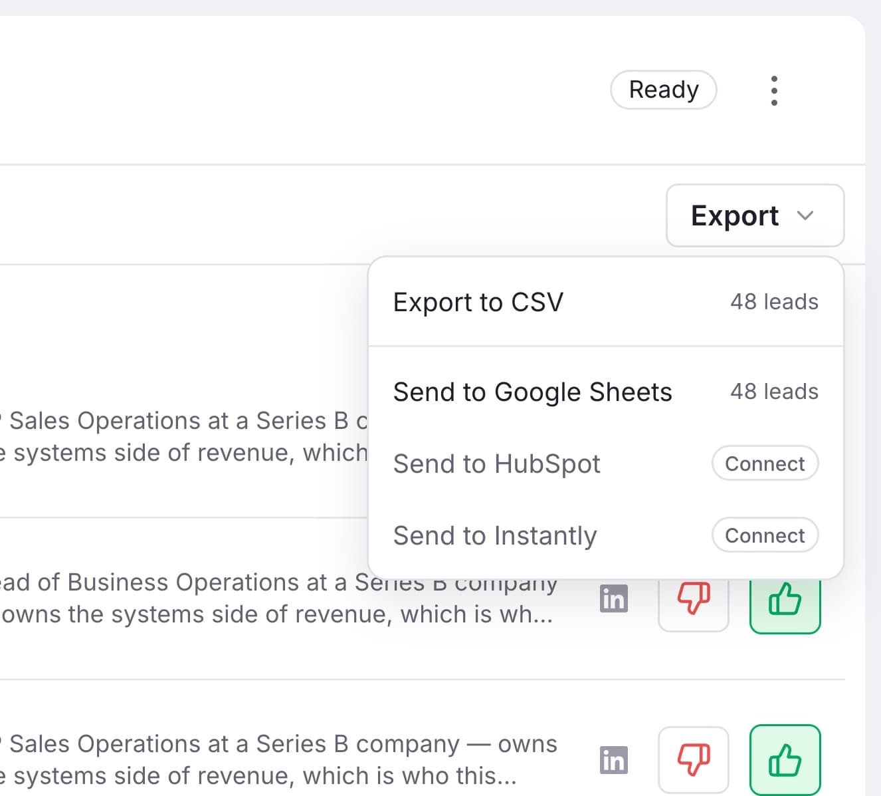Thumbs down the bottom Sales Operations lead
881x796 pixels.
[694, 759]
